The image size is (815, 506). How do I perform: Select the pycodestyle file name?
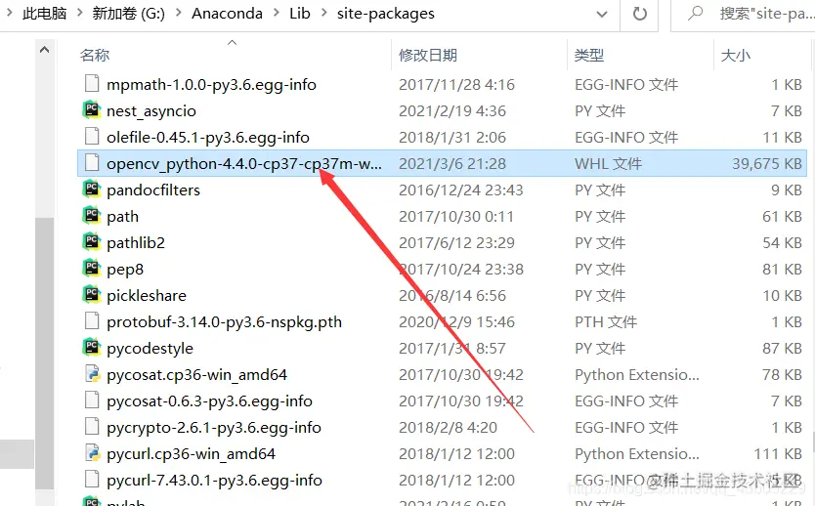(150, 349)
